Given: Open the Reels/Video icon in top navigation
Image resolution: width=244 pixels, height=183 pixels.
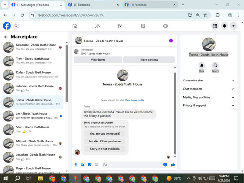Looking at the screenshot, I should point(120,26).
